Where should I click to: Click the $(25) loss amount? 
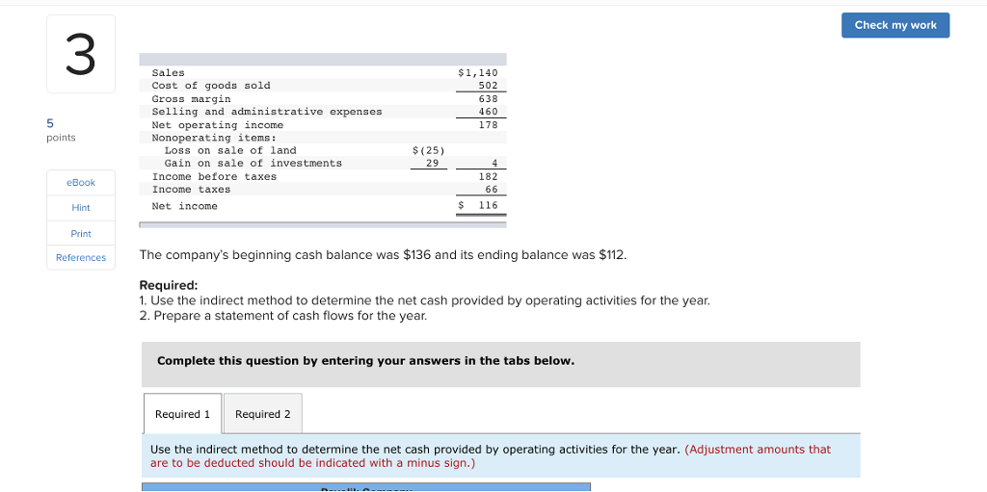point(428,150)
